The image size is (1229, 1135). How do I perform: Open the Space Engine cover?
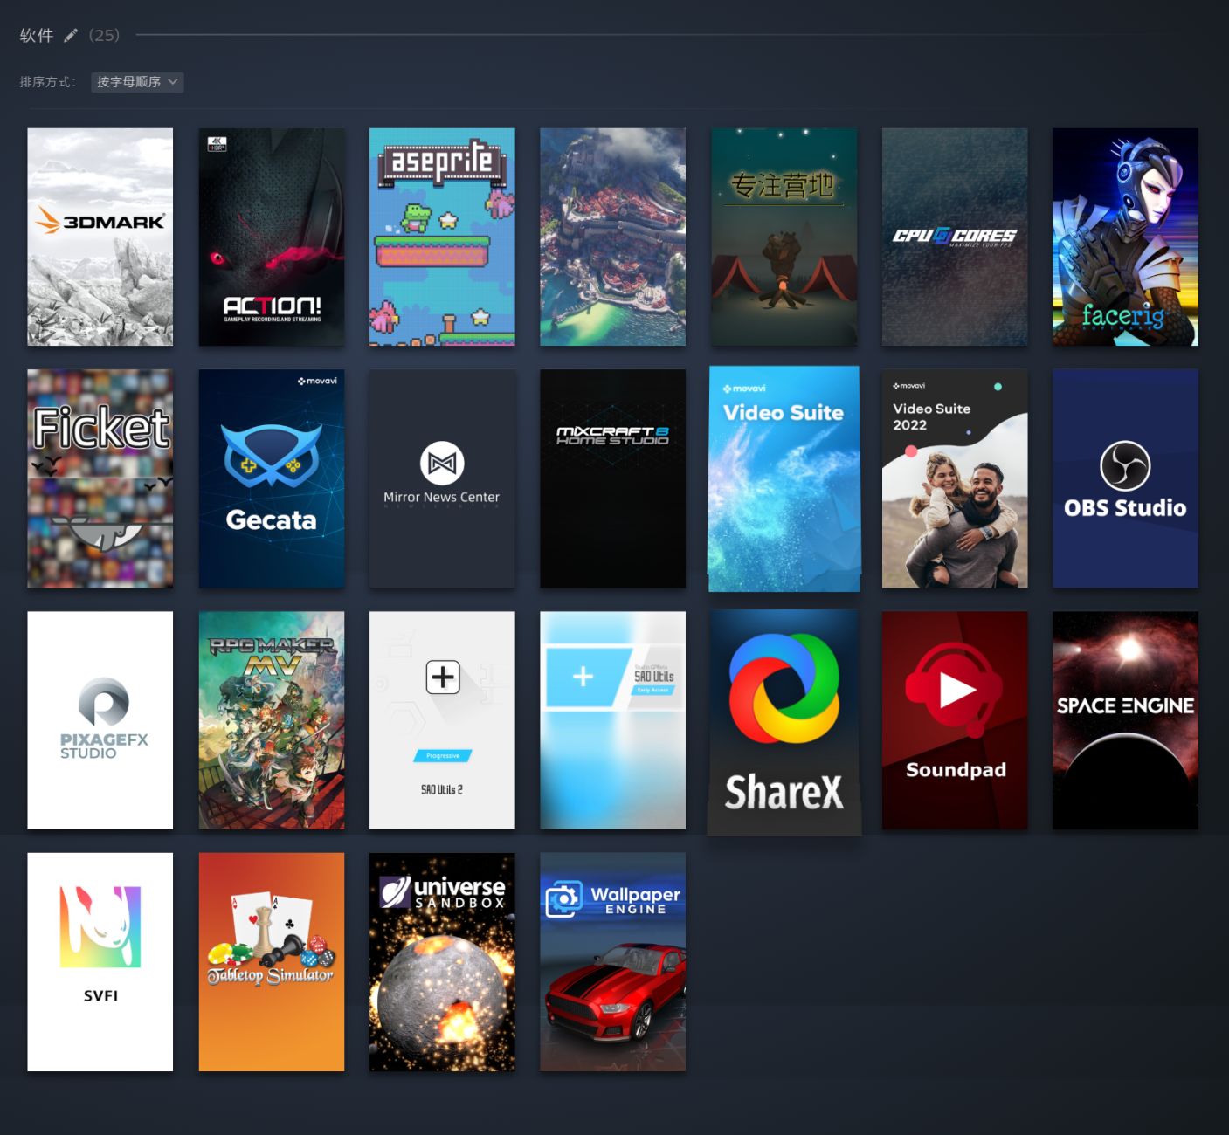point(1125,720)
